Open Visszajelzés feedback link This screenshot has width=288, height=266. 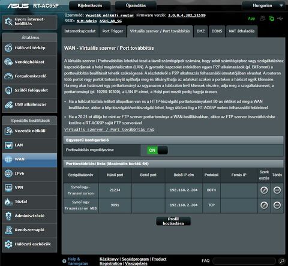click(x=136, y=264)
